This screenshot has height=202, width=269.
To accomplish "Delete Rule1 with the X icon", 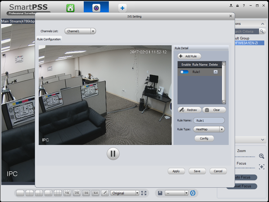I will pyautogui.click(x=216, y=72).
